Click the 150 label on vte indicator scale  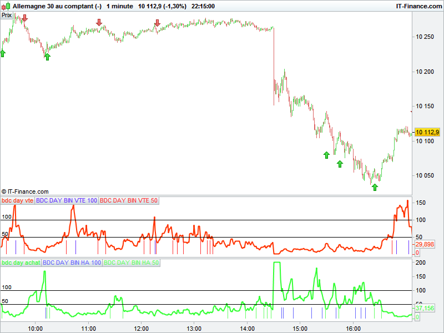point(421,203)
